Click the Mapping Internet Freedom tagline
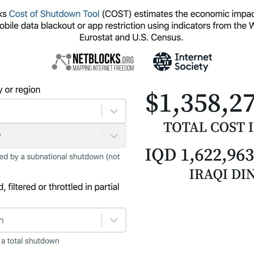 103,68
